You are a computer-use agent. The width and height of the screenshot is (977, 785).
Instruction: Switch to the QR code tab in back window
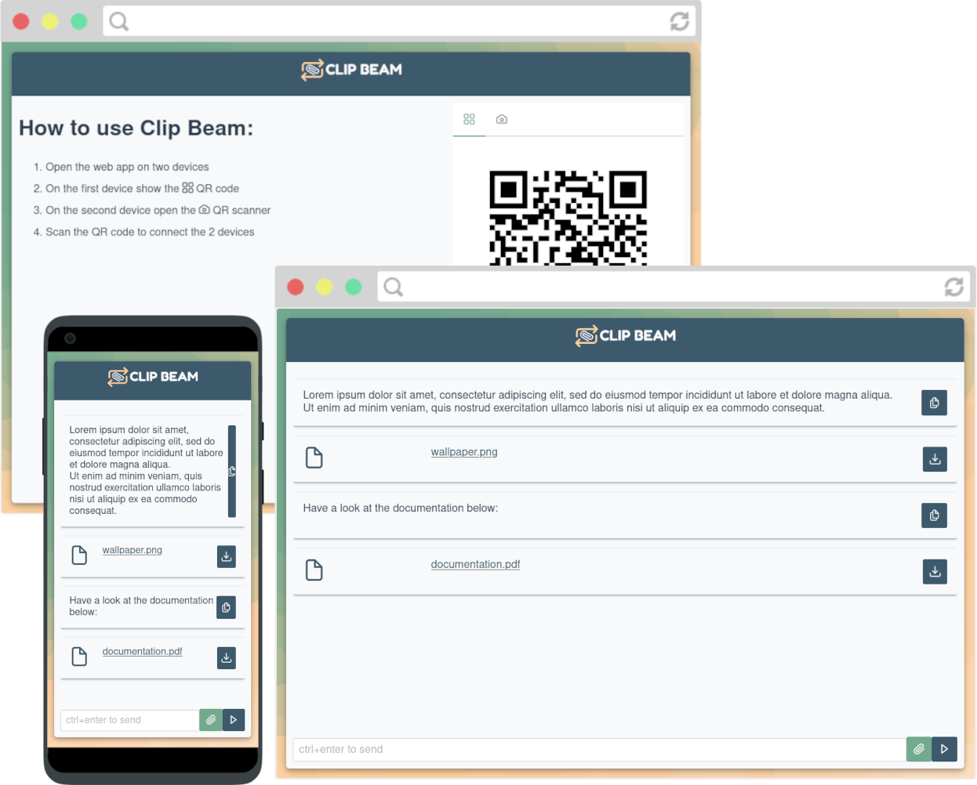point(469,119)
